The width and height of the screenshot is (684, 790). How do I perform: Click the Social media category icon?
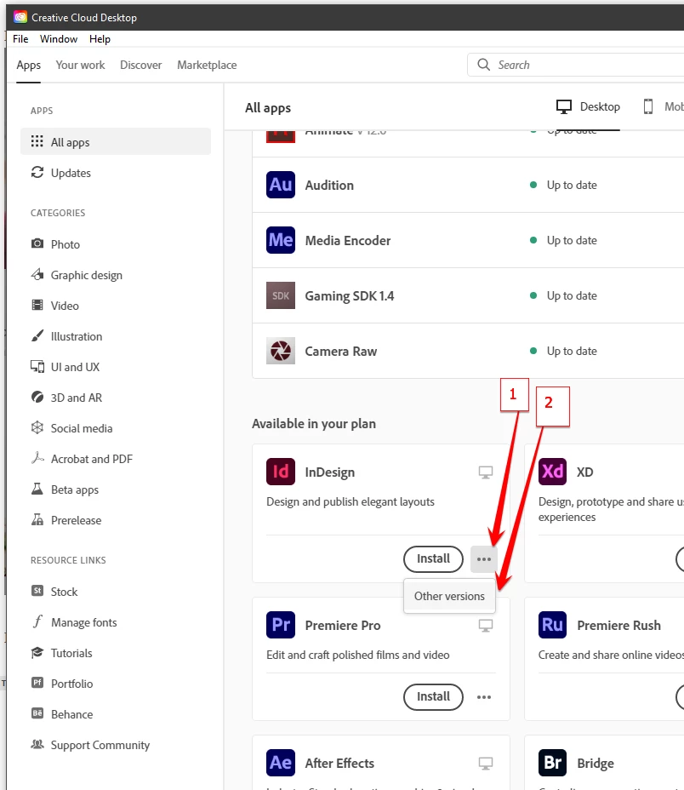[x=37, y=427]
